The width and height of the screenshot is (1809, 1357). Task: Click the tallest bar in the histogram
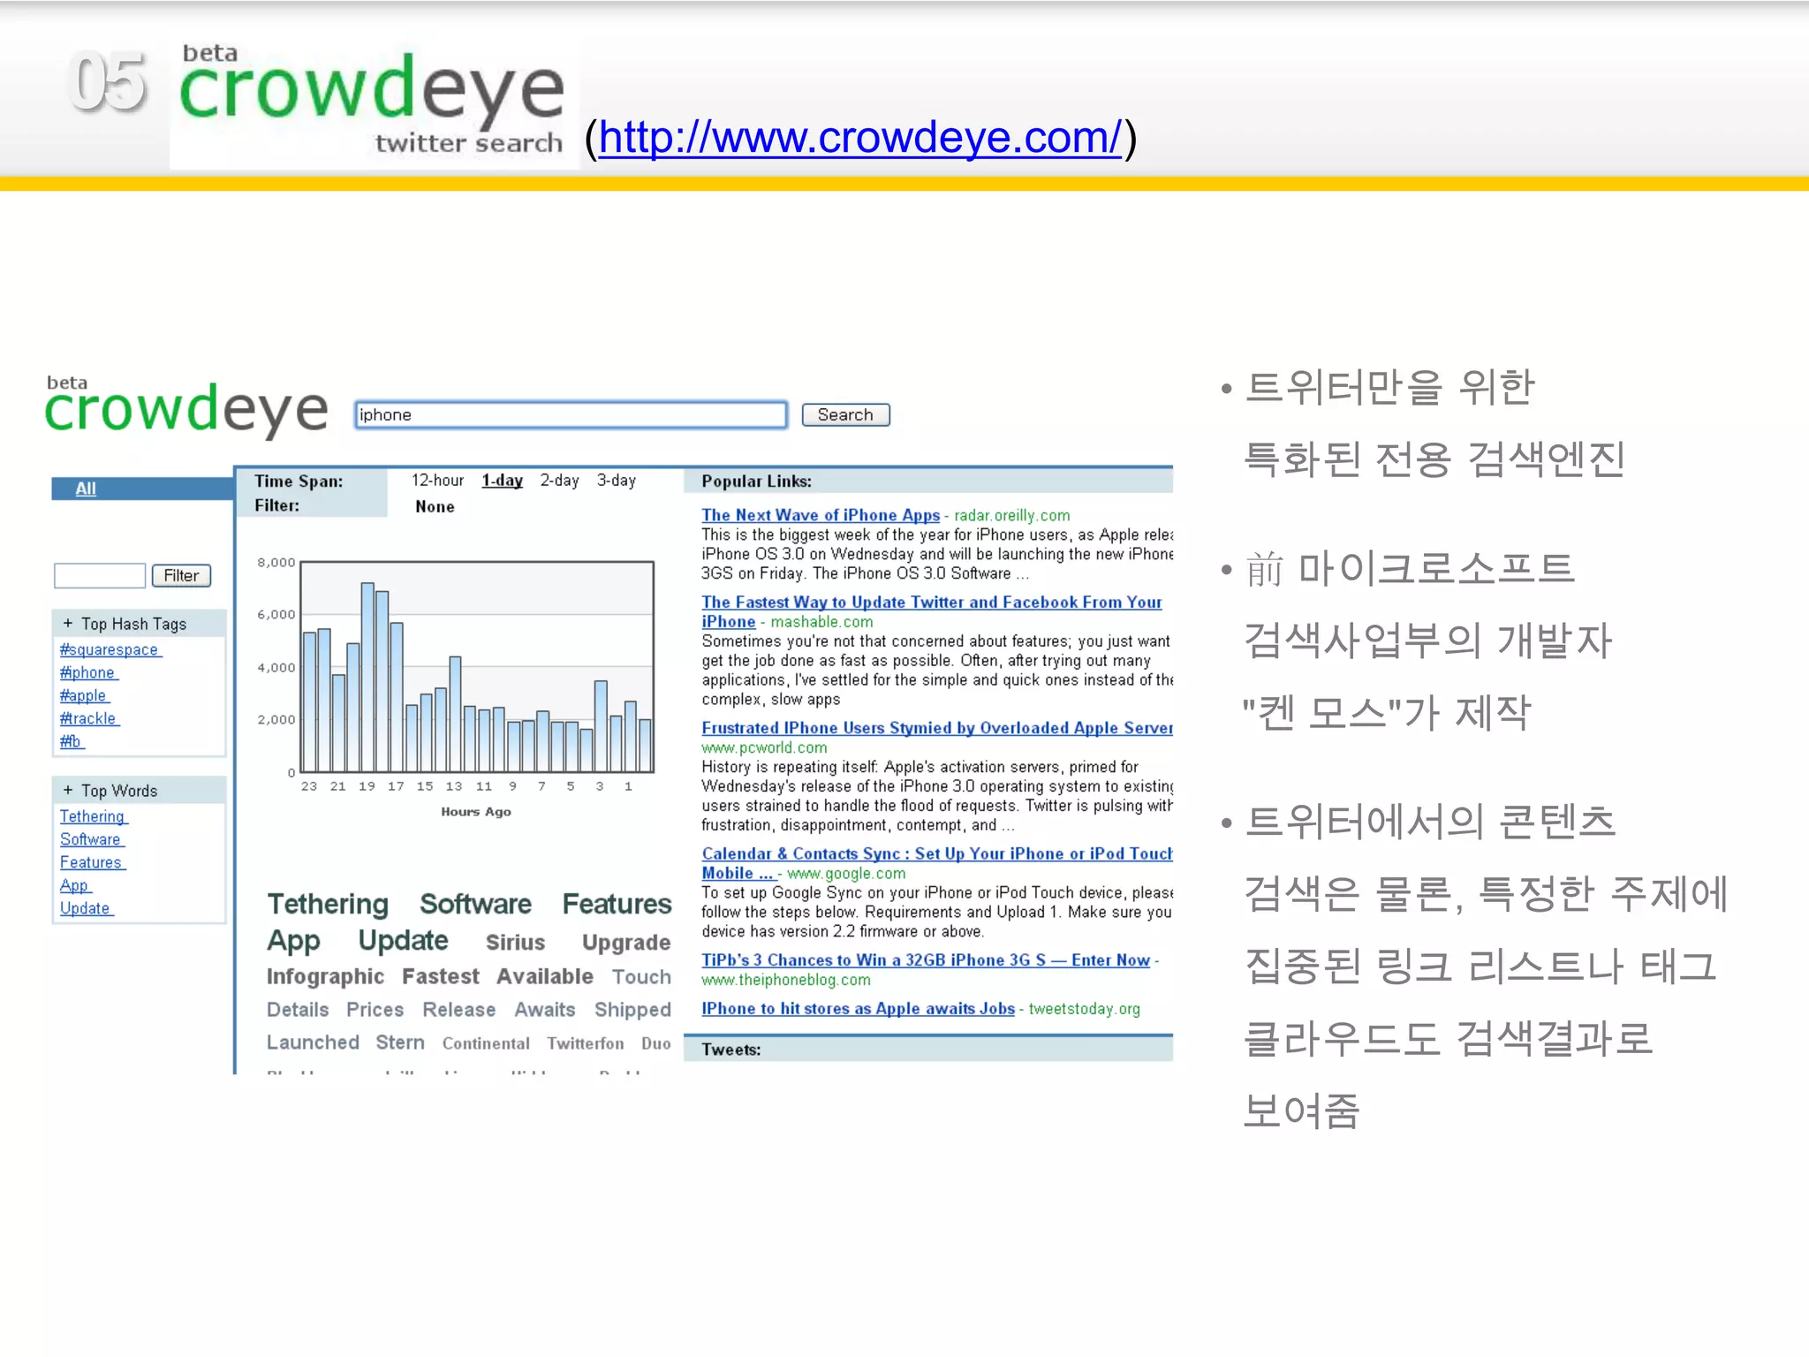tap(367, 677)
